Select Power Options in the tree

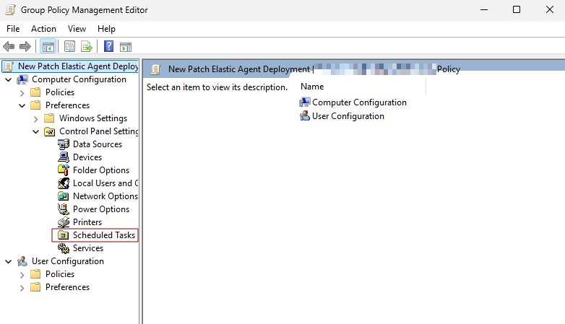tap(100, 209)
